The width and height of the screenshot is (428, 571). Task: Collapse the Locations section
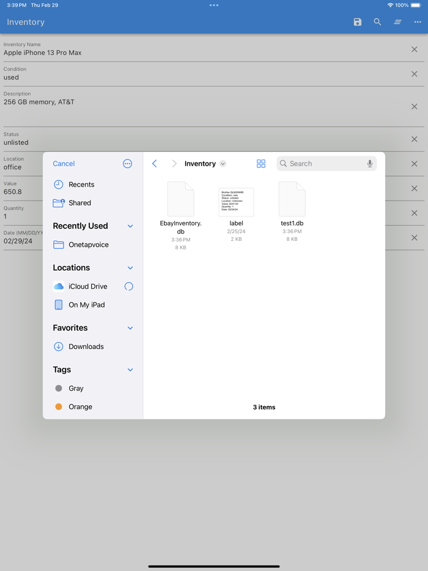[130, 268]
